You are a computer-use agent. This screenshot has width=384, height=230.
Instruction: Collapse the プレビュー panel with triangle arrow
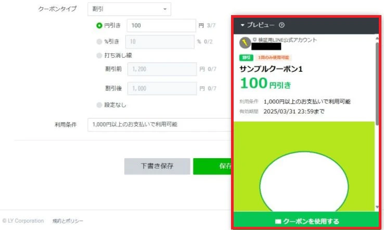(242, 25)
